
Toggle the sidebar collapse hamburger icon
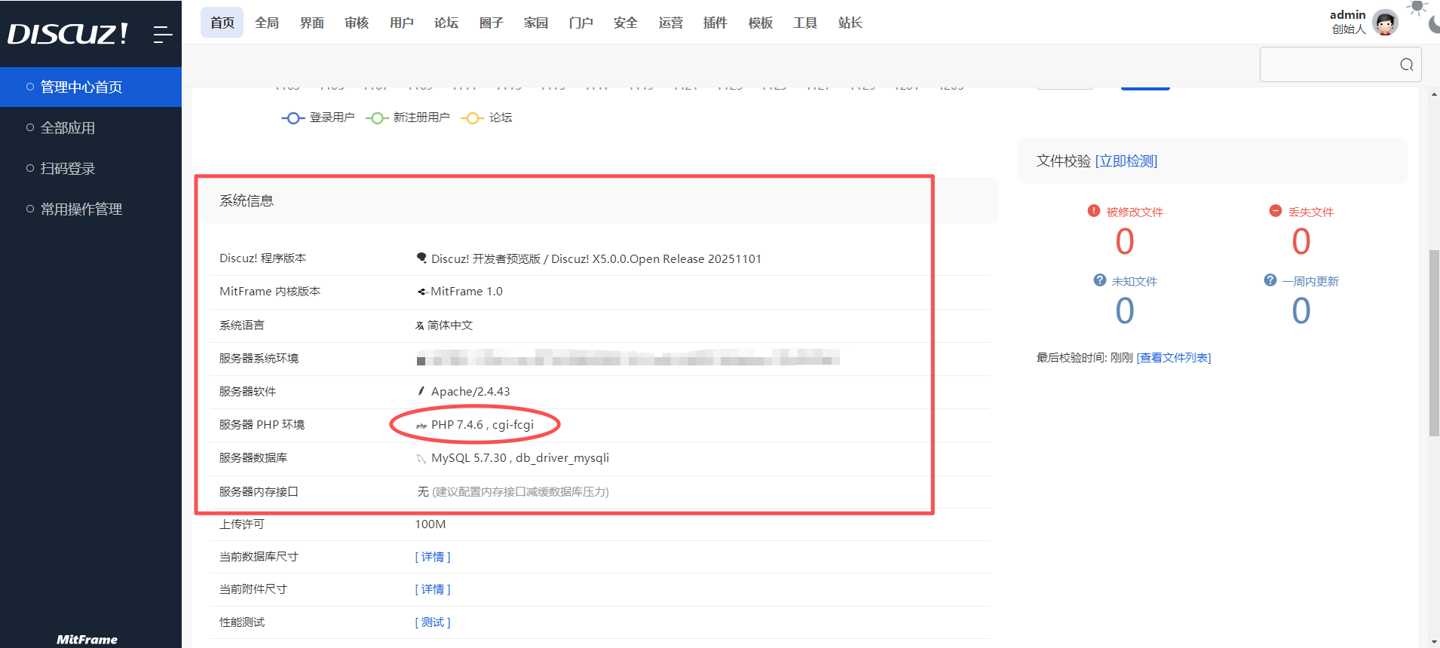pyautogui.click(x=163, y=34)
